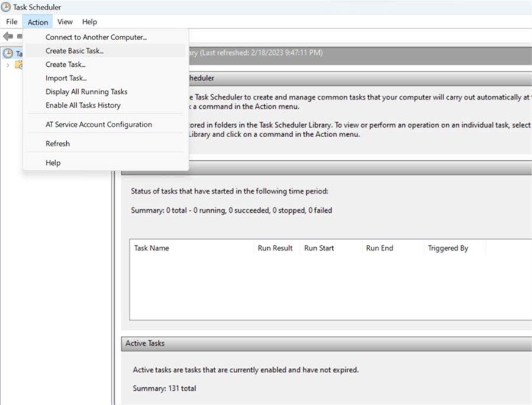Viewport: 532px width, 405px height.
Task: Click the Task Scheduler Library folder icon
Action: click(19, 64)
